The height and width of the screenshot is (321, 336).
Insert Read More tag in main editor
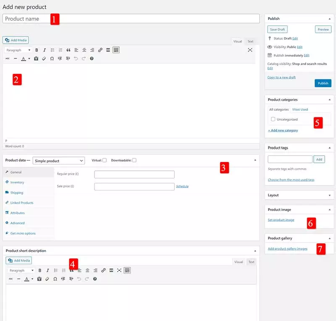[x=108, y=50]
